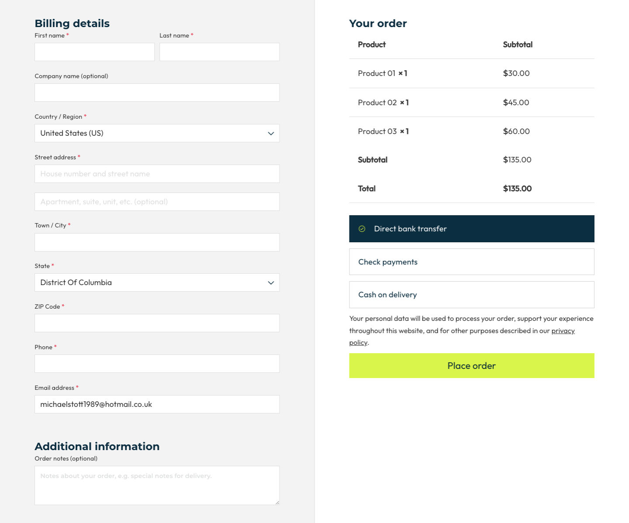
Task: Click the House number and street name field
Action: click(x=157, y=174)
